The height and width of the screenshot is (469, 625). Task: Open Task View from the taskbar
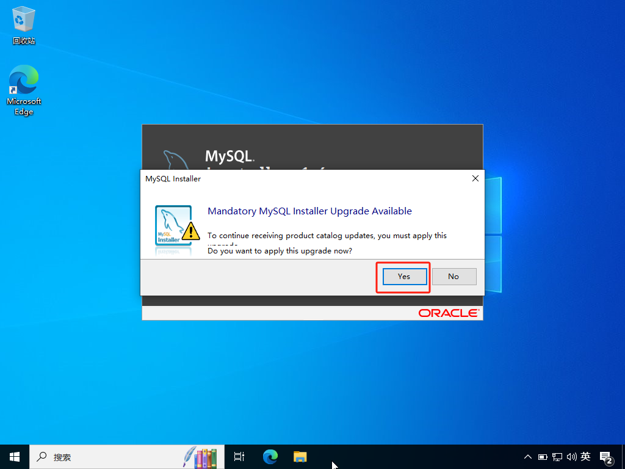coord(239,457)
